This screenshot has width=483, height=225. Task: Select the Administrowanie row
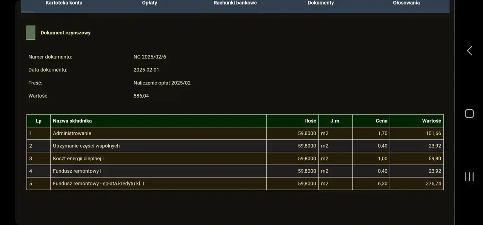(x=72, y=133)
